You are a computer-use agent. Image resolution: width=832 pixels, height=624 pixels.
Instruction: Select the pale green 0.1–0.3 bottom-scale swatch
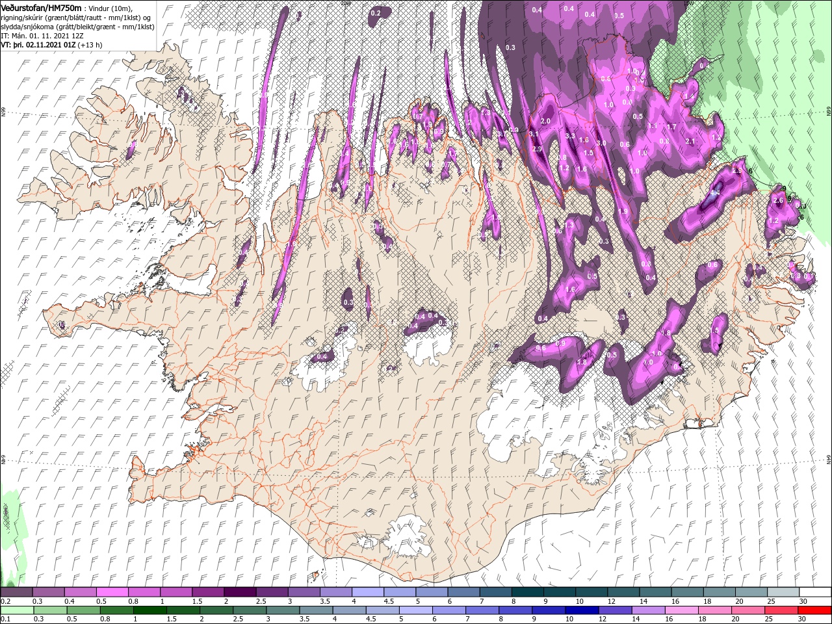point(17,610)
